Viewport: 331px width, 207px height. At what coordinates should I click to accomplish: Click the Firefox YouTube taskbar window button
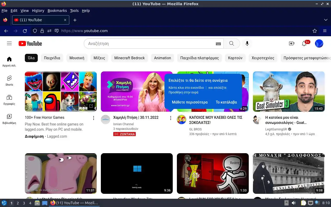[x=74, y=203]
